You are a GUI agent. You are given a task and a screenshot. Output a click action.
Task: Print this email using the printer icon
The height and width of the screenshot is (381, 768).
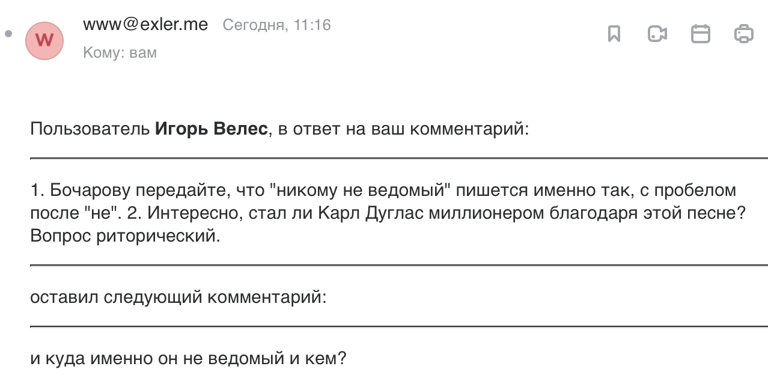click(743, 34)
